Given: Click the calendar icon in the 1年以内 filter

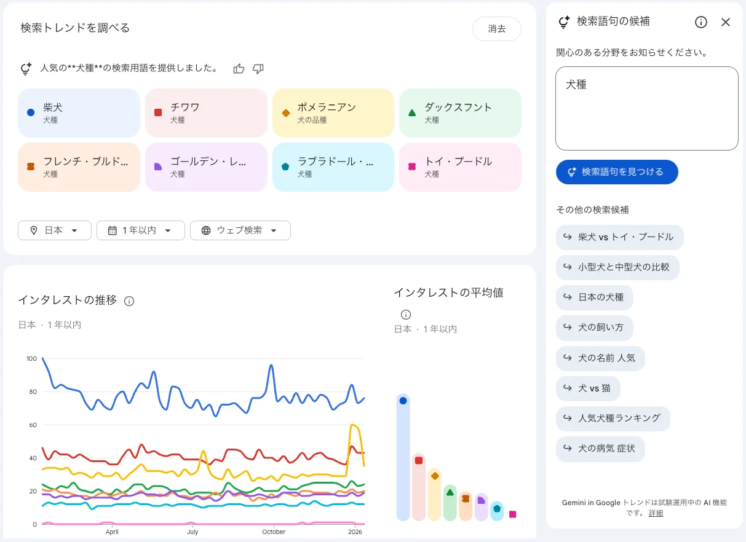Looking at the screenshot, I should coord(112,230).
